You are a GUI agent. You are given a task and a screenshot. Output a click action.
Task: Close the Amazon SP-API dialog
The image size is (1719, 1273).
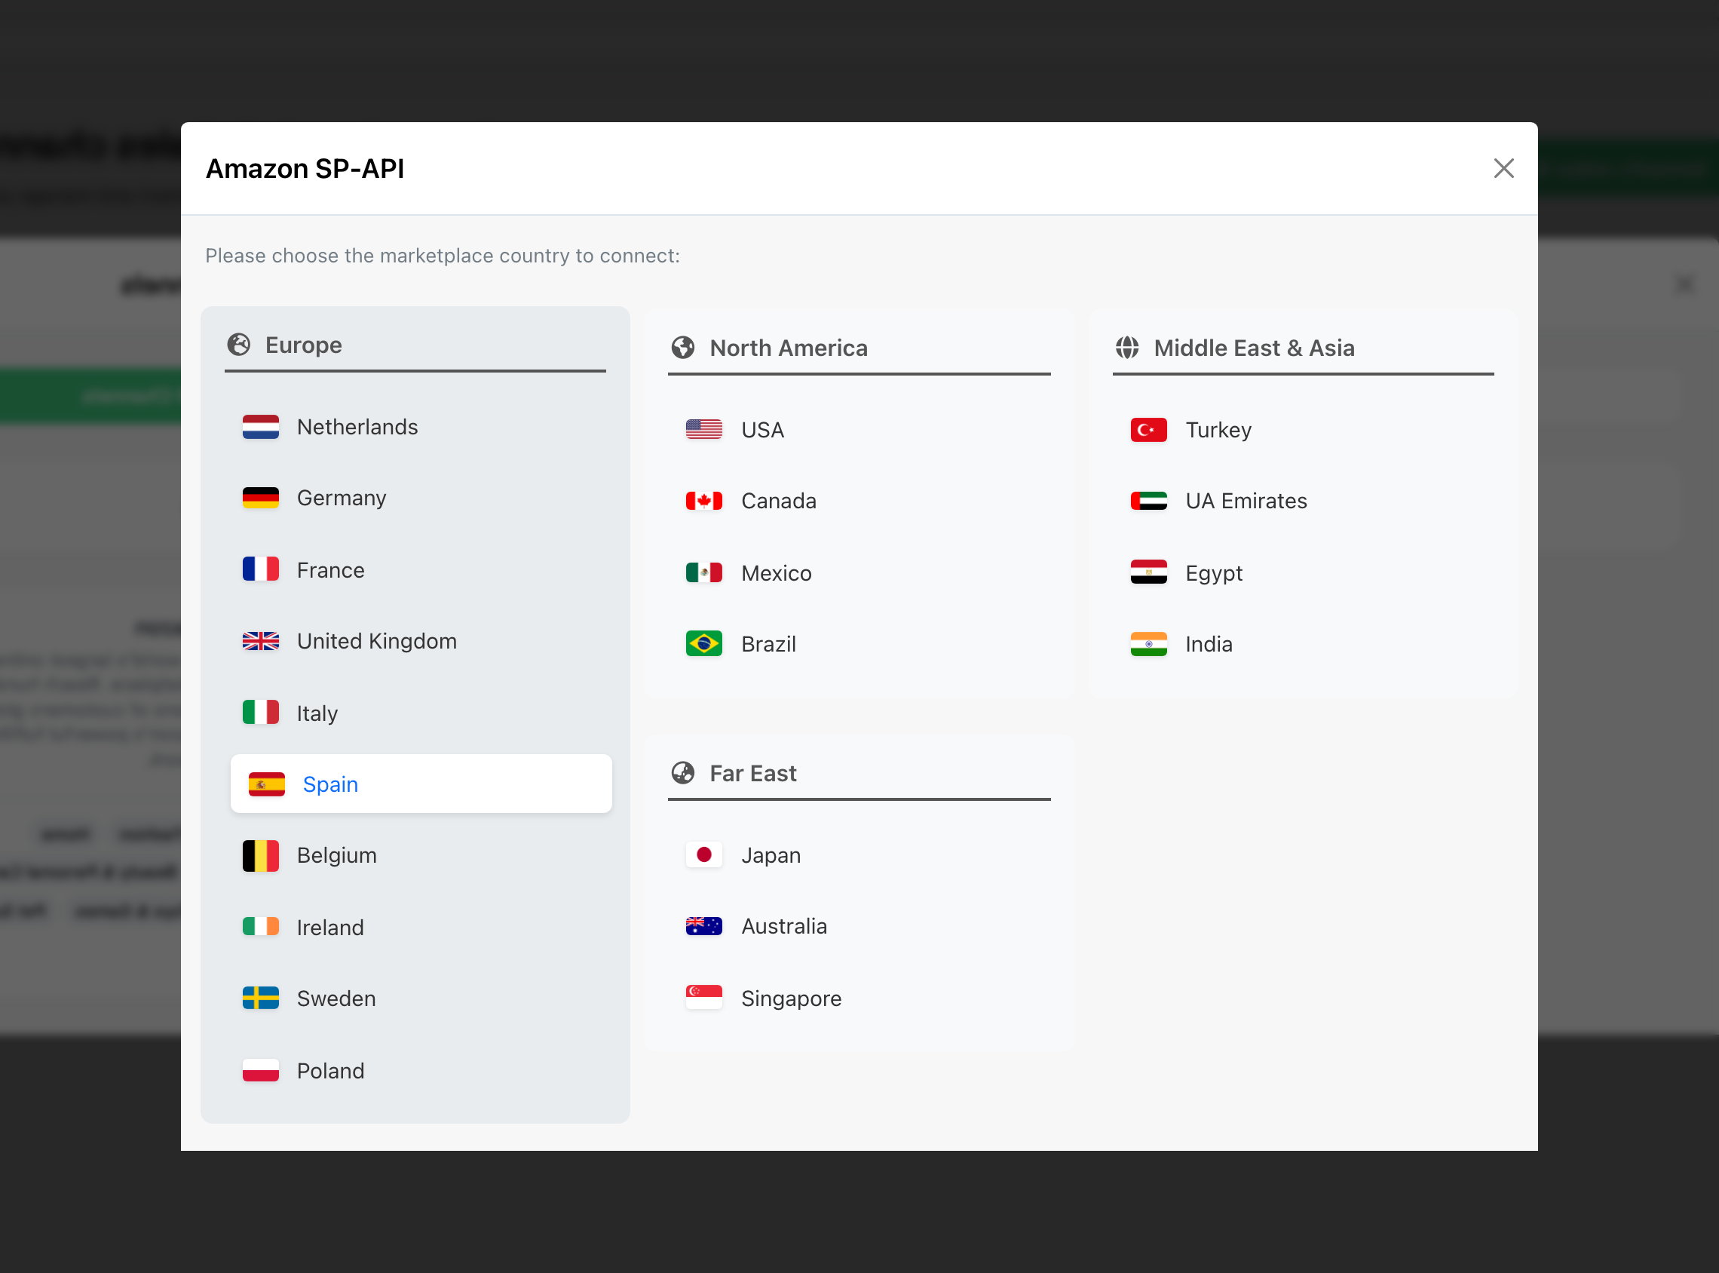pyautogui.click(x=1503, y=168)
